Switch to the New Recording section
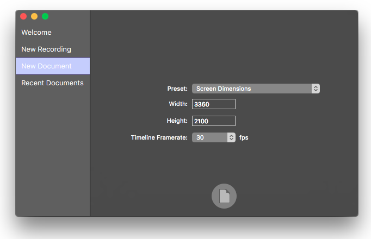This screenshot has height=239, width=371. 46,49
